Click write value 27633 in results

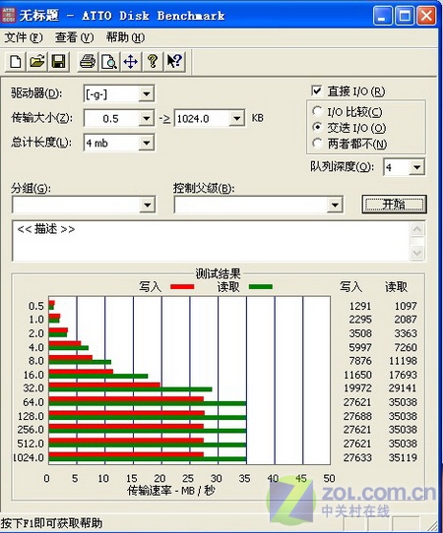click(x=357, y=457)
